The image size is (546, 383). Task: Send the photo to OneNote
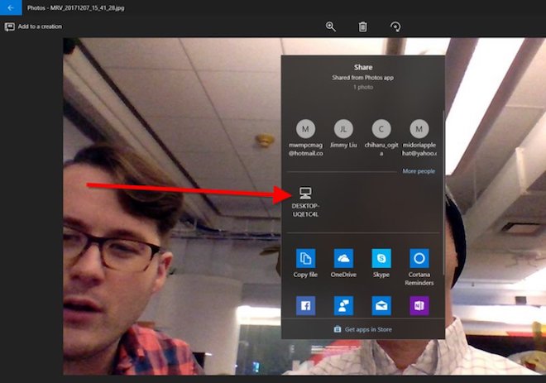click(419, 306)
